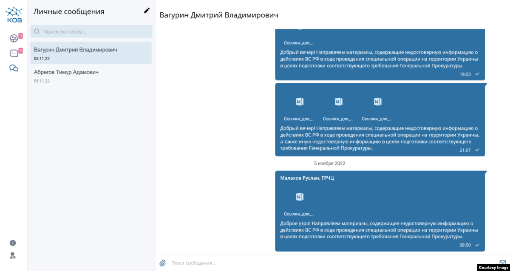510x271 pixels.
Task: Open Word attachment in 08:50 message
Action: click(x=300, y=197)
